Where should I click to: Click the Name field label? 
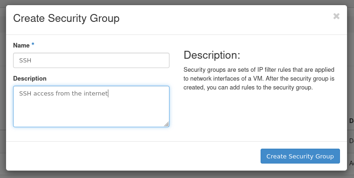pyautogui.click(x=21, y=45)
